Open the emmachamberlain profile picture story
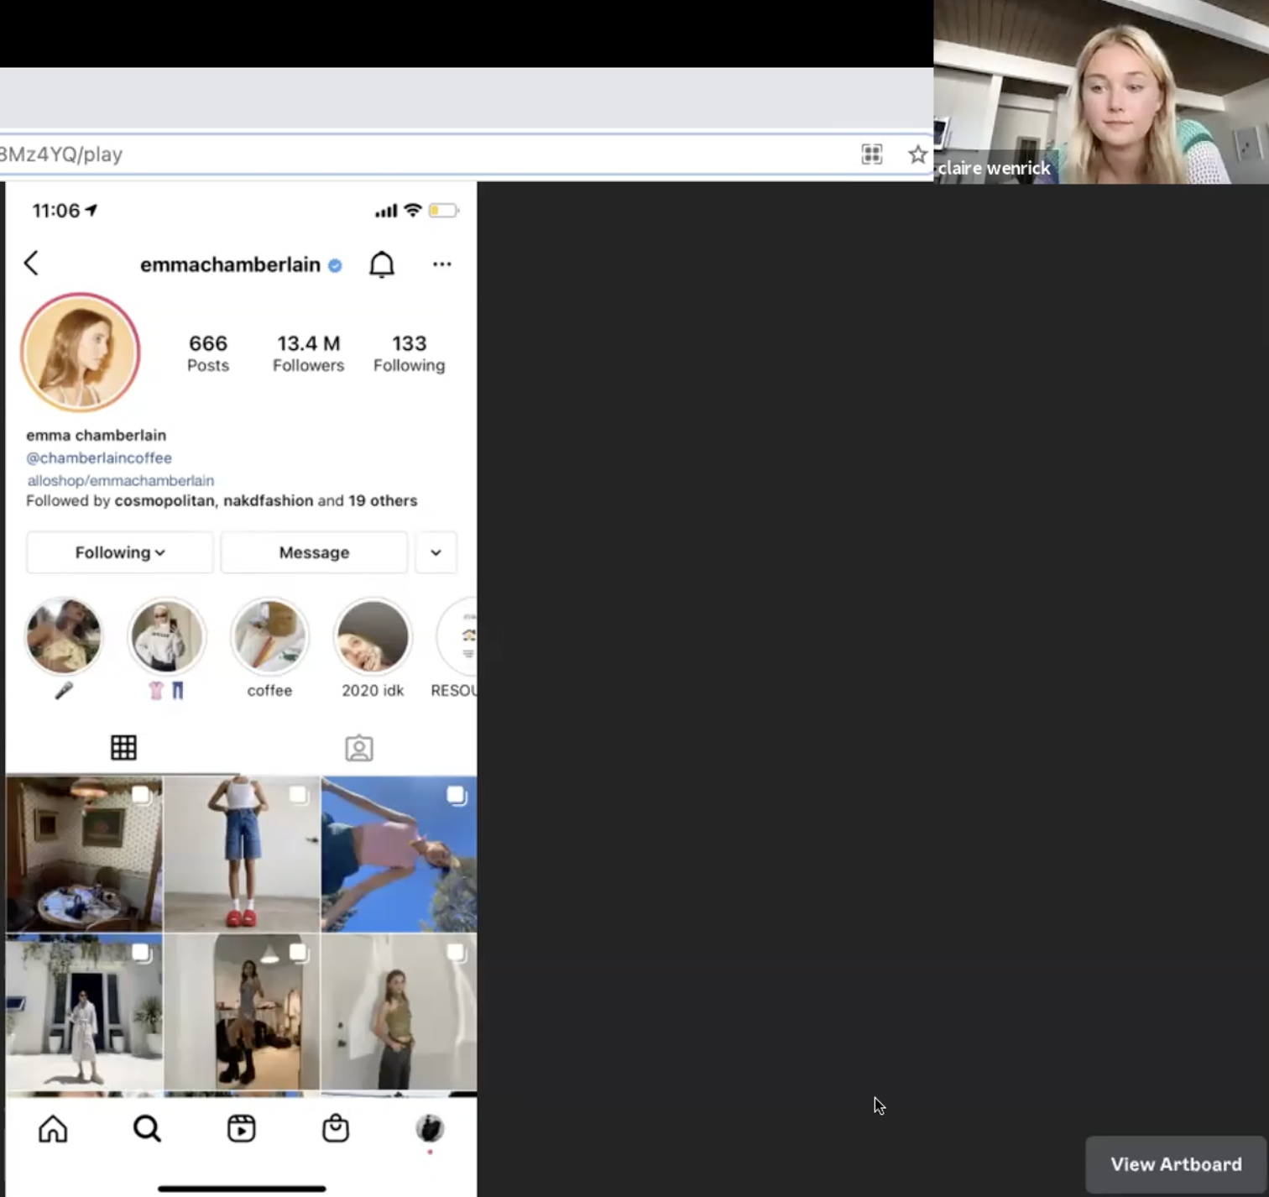Viewport: 1269px width, 1197px height. [x=81, y=353]
